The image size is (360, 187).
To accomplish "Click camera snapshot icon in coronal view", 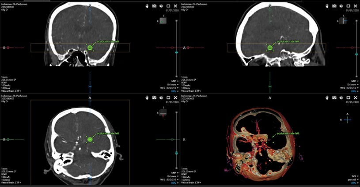I will coord(154,6).
